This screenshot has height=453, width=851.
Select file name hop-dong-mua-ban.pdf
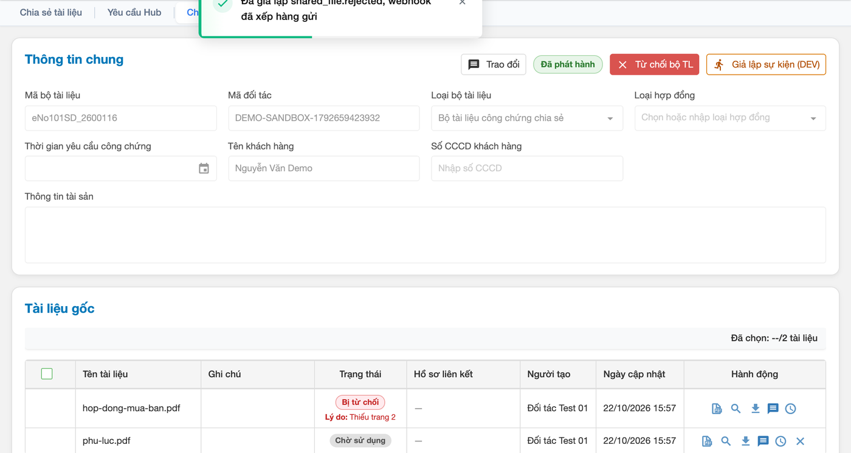(x=131, y=408)
